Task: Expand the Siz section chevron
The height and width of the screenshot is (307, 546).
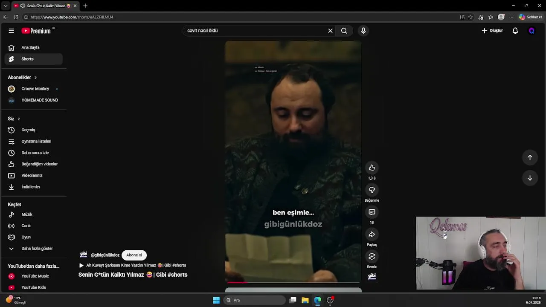Action: coord(18,119)
